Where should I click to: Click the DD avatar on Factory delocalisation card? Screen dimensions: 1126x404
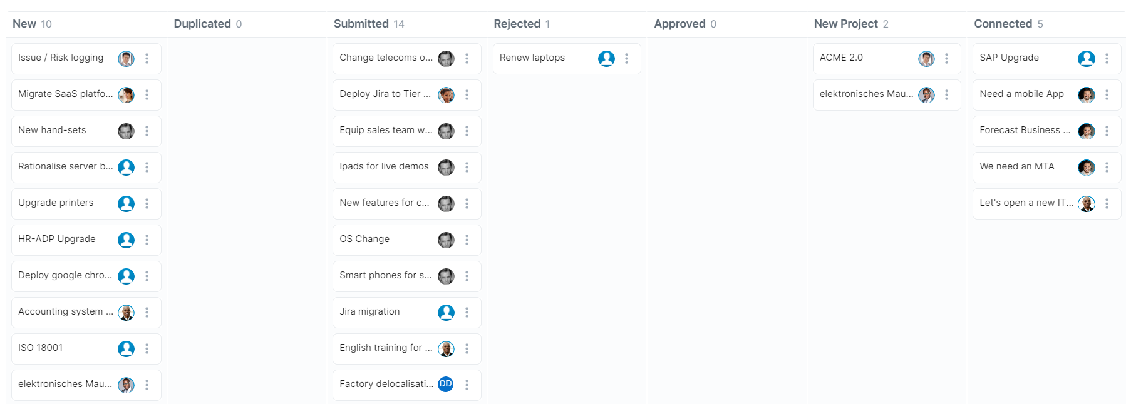[446, 384]
